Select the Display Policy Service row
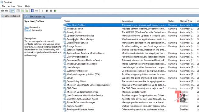199x112 pixels. tap(131, 43)
